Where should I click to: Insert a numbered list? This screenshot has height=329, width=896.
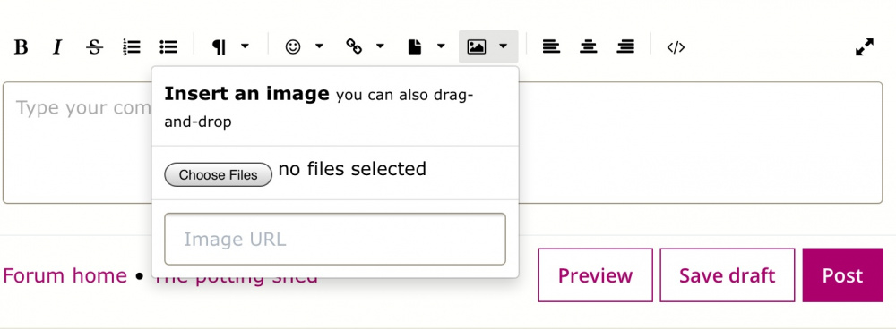click(x=132, y=46)
